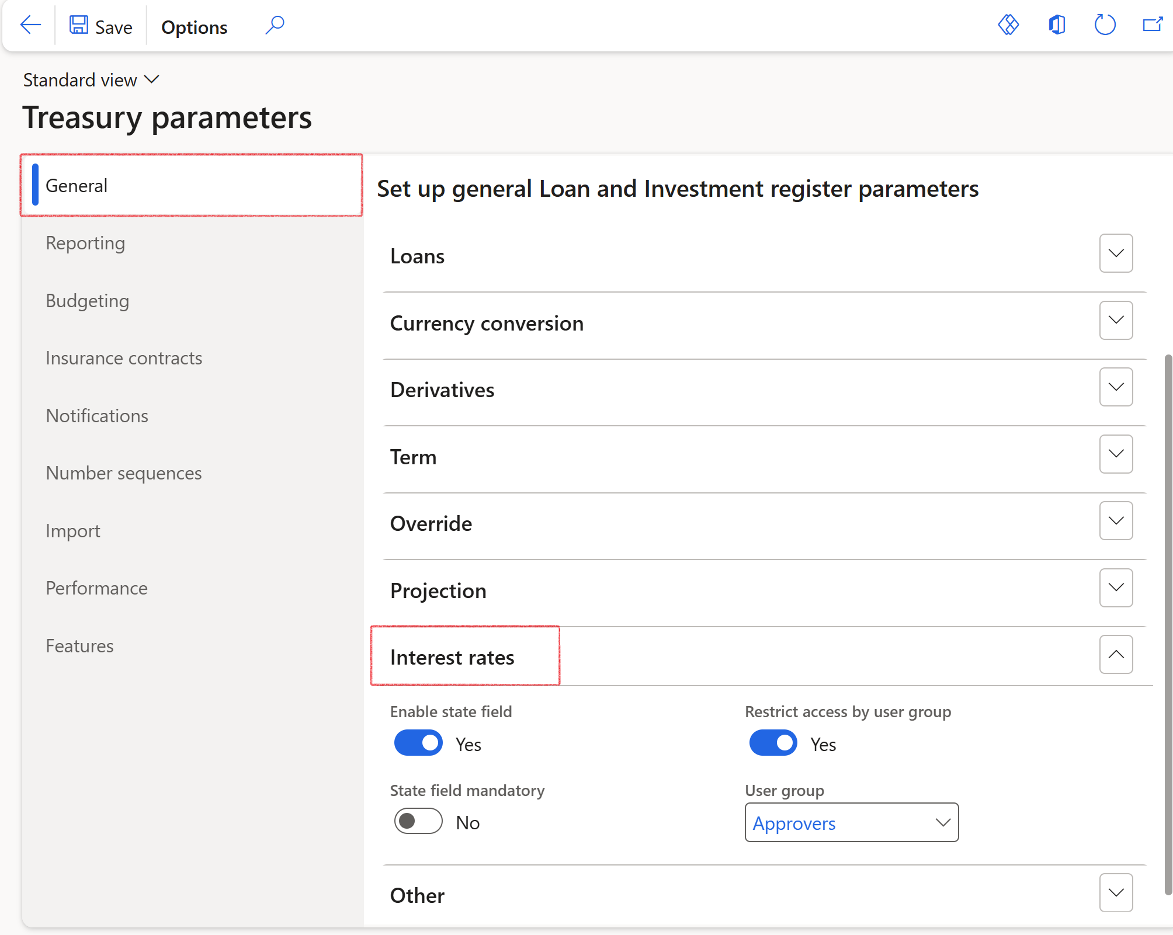Open the User group dropdown
The width and height of the screenshot is (1173, 935).
point(943,822)
